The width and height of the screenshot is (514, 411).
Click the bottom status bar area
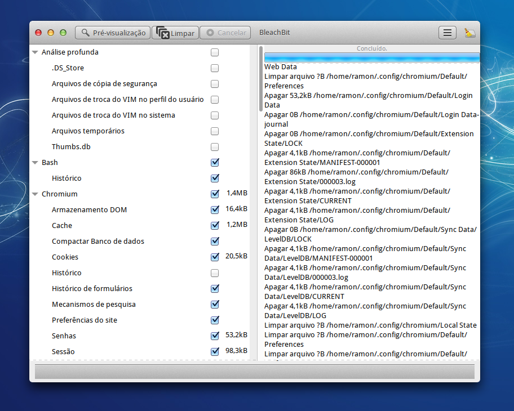click(x=255, y=372)
